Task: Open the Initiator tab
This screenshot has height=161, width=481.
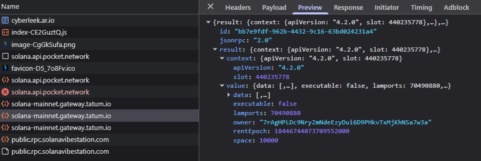Action: tap(387, 7)
